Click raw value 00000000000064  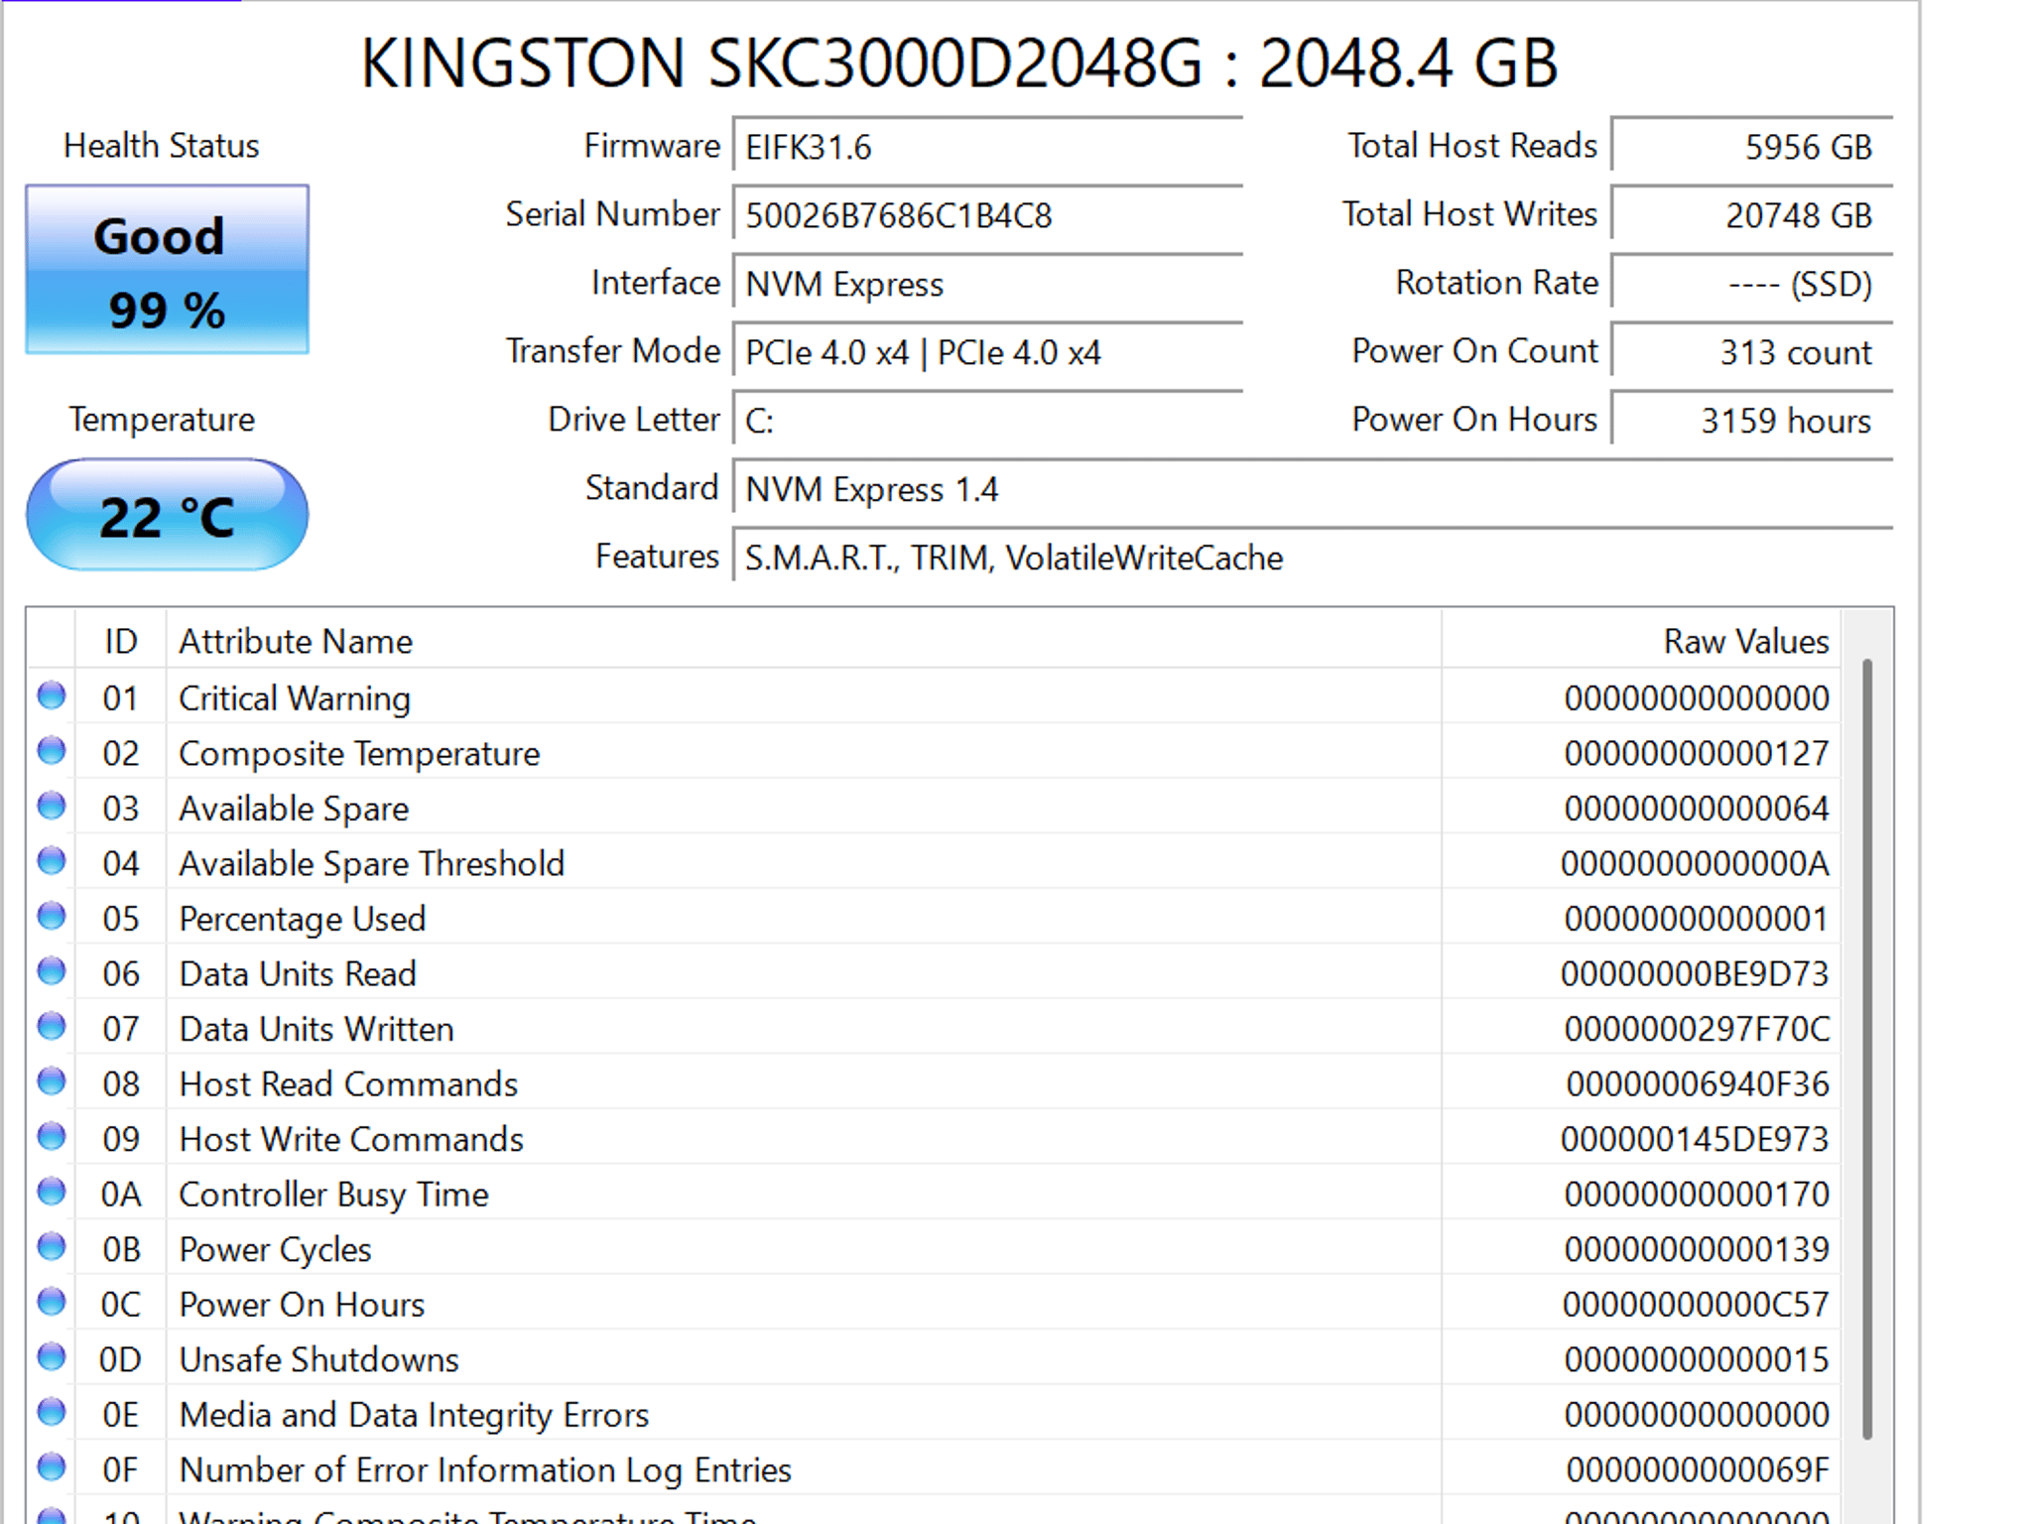coord(1697,809)
